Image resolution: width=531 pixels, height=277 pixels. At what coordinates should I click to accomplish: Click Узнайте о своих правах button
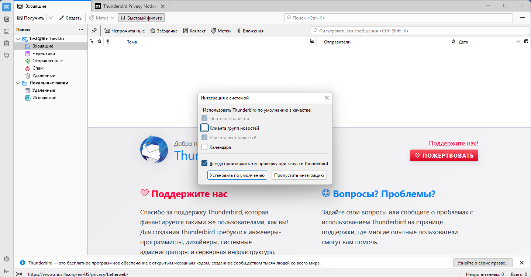pos(483,263)
